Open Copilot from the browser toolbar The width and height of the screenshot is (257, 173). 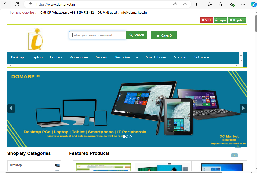pyautogui.click(x=253, y=4)
